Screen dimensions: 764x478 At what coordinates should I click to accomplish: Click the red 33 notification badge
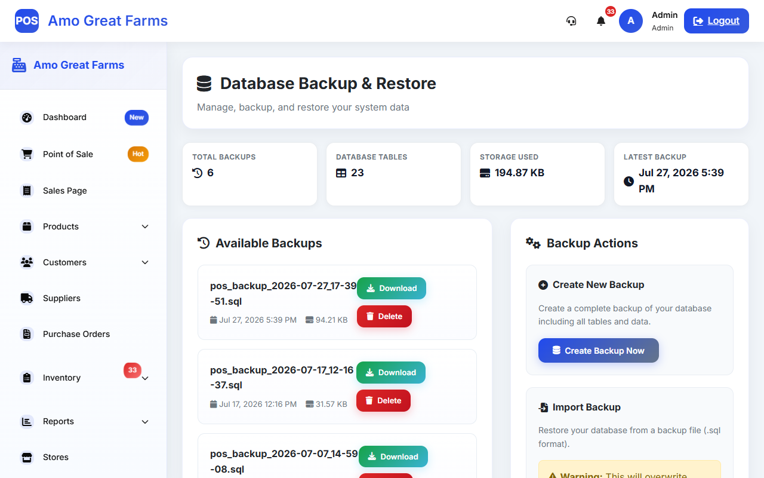pos(611,11)
